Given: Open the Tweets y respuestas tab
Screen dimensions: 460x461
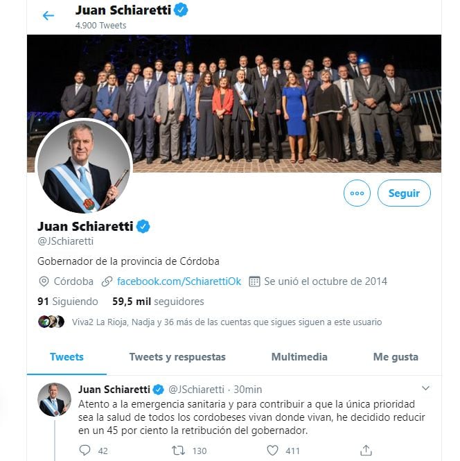Looking at the screenshot, I should pos(177,357).
